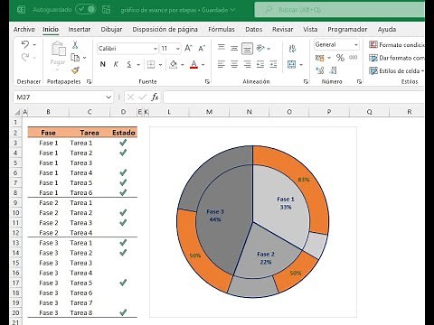Viewport: 434px width, 325px height.
Task: Click the Estado header cell
Action: (124, 133)
